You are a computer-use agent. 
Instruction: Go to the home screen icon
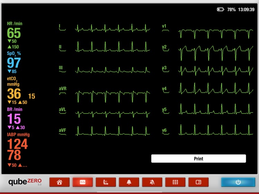[59, 182]
